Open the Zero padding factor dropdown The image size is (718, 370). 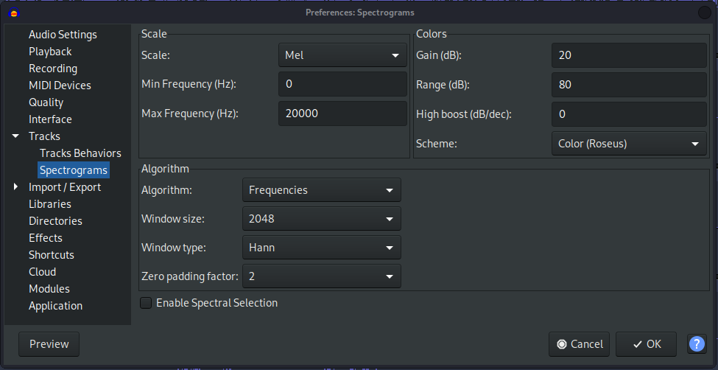(x=321, y=276)
